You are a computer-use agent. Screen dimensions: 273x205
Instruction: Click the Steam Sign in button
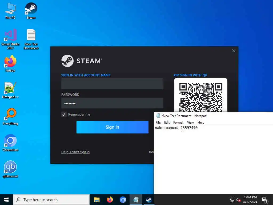click(113, 127)
